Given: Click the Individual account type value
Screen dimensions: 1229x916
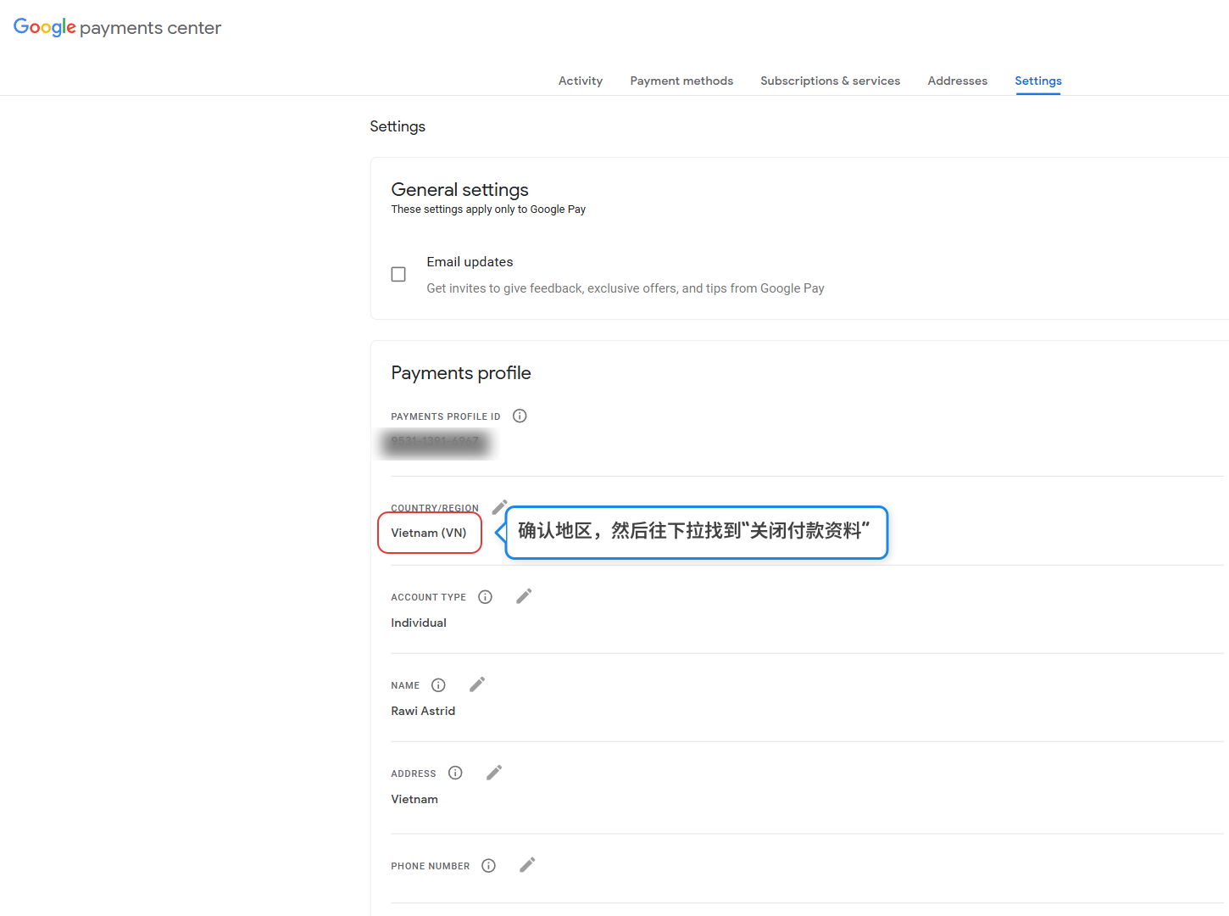Looking at the screenshot, I should point(419,623).
